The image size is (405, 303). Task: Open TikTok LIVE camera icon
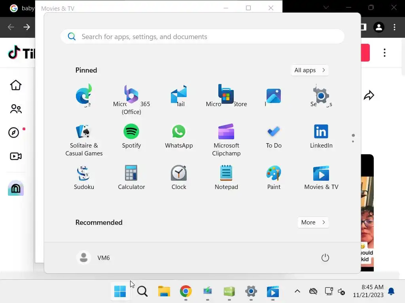[x=16, y=156]
